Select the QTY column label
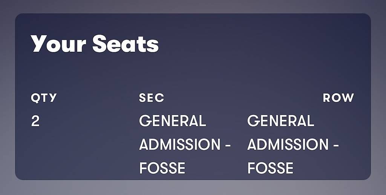386x195 pixels. point(44,98)
